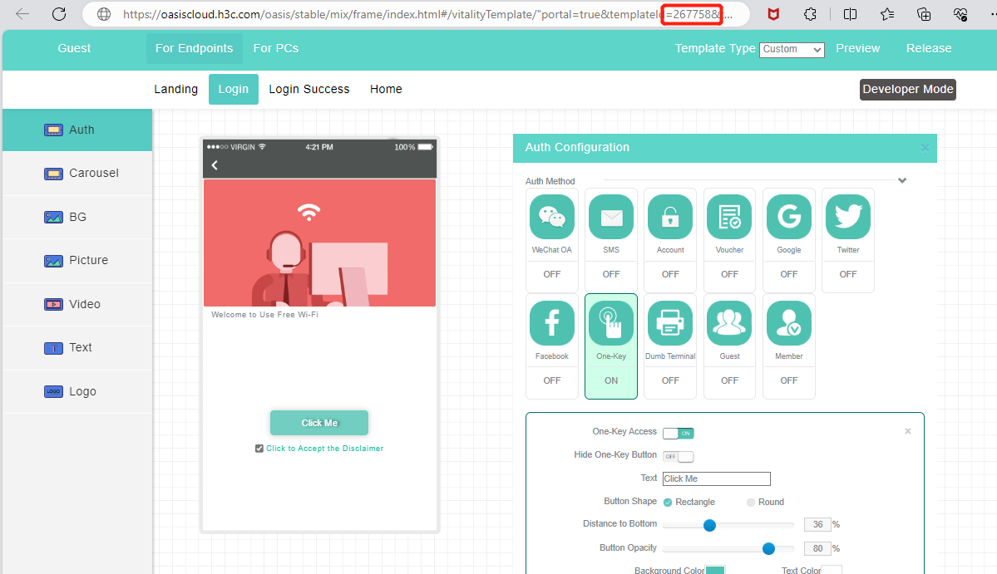The image size is (997, 574).
Task: Open the browser essentials heart icon
Action: point(960,14)
